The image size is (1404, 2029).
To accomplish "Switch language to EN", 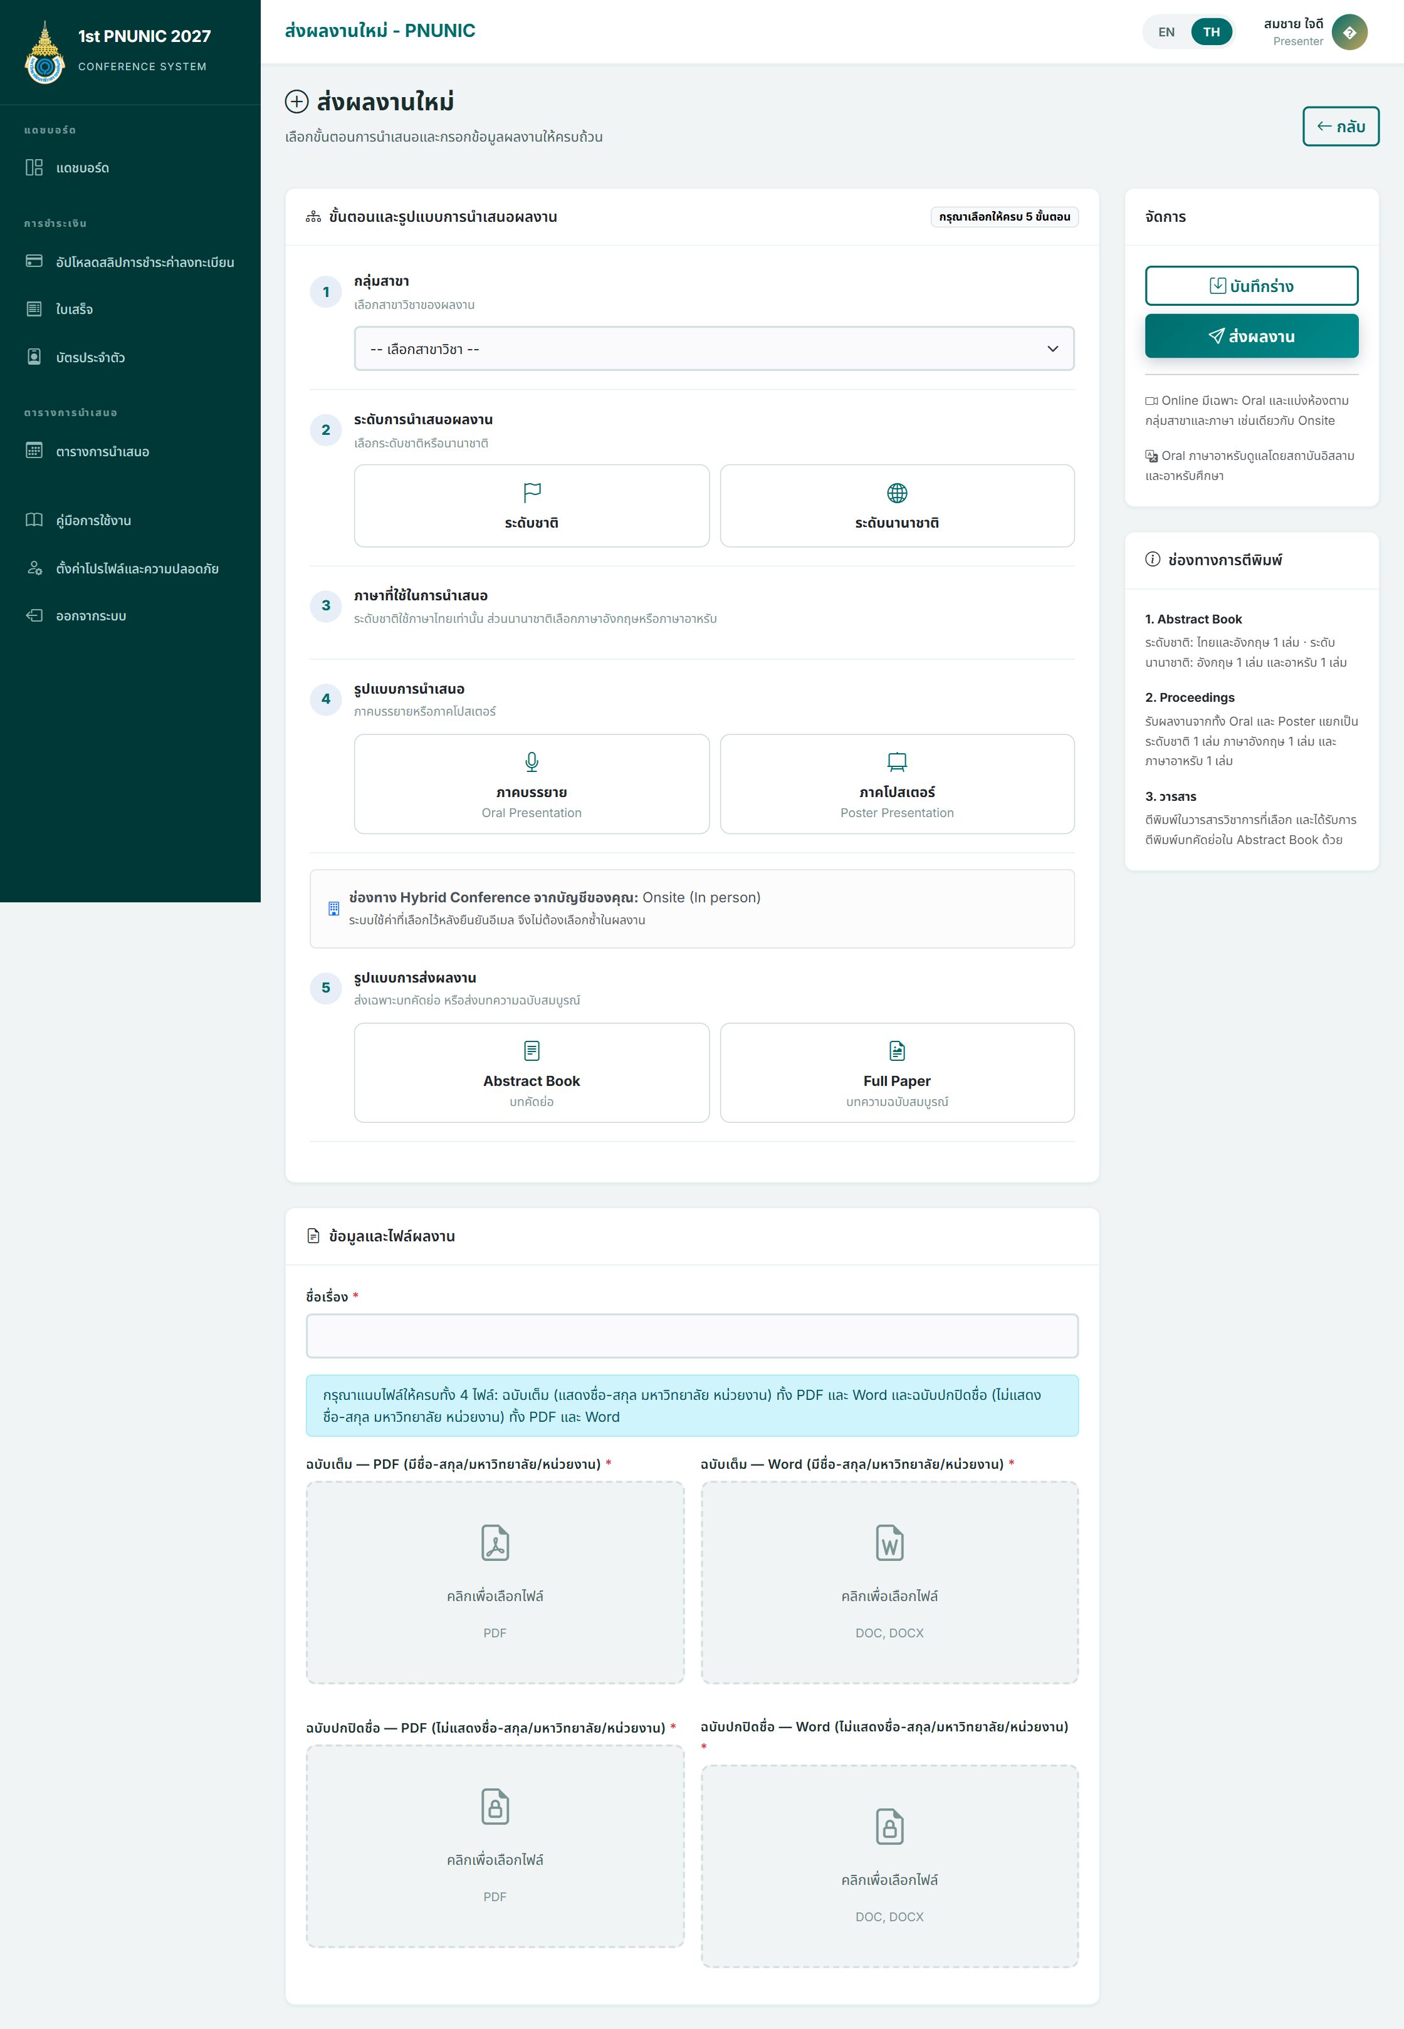I will pos(1166,32).
